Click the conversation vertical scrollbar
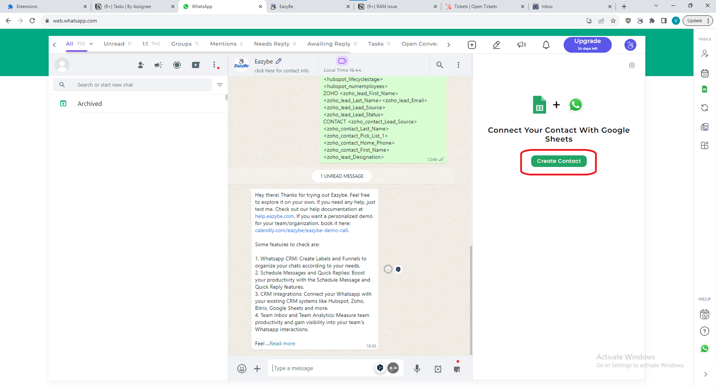 pos(471,300)
